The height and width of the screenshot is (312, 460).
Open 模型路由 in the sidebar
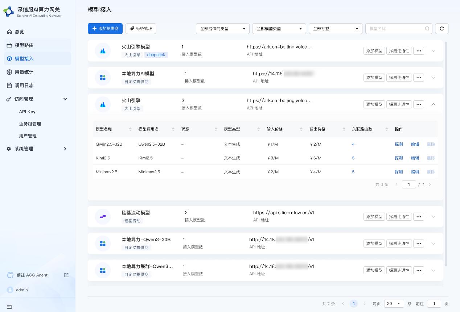pyautogui.click(x=37, y=45)
